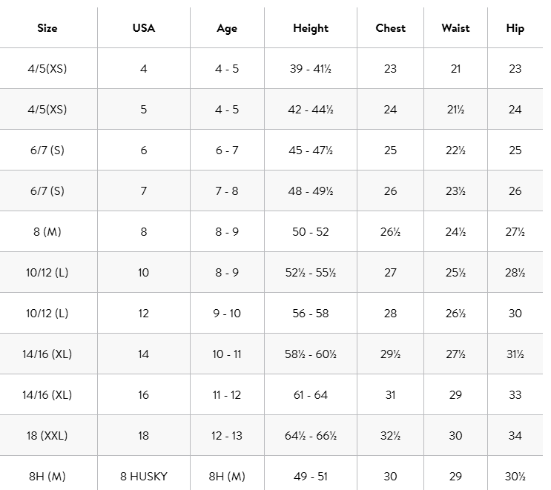Select the 8 (M) size cell
This screenshot has height=490, width=551.
pos(47,232)
